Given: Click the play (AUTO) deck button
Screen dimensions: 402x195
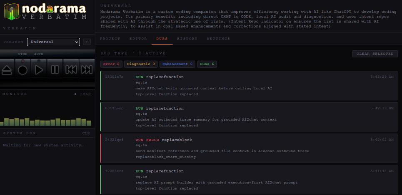Looking at the screenshot, I should 39,69.
